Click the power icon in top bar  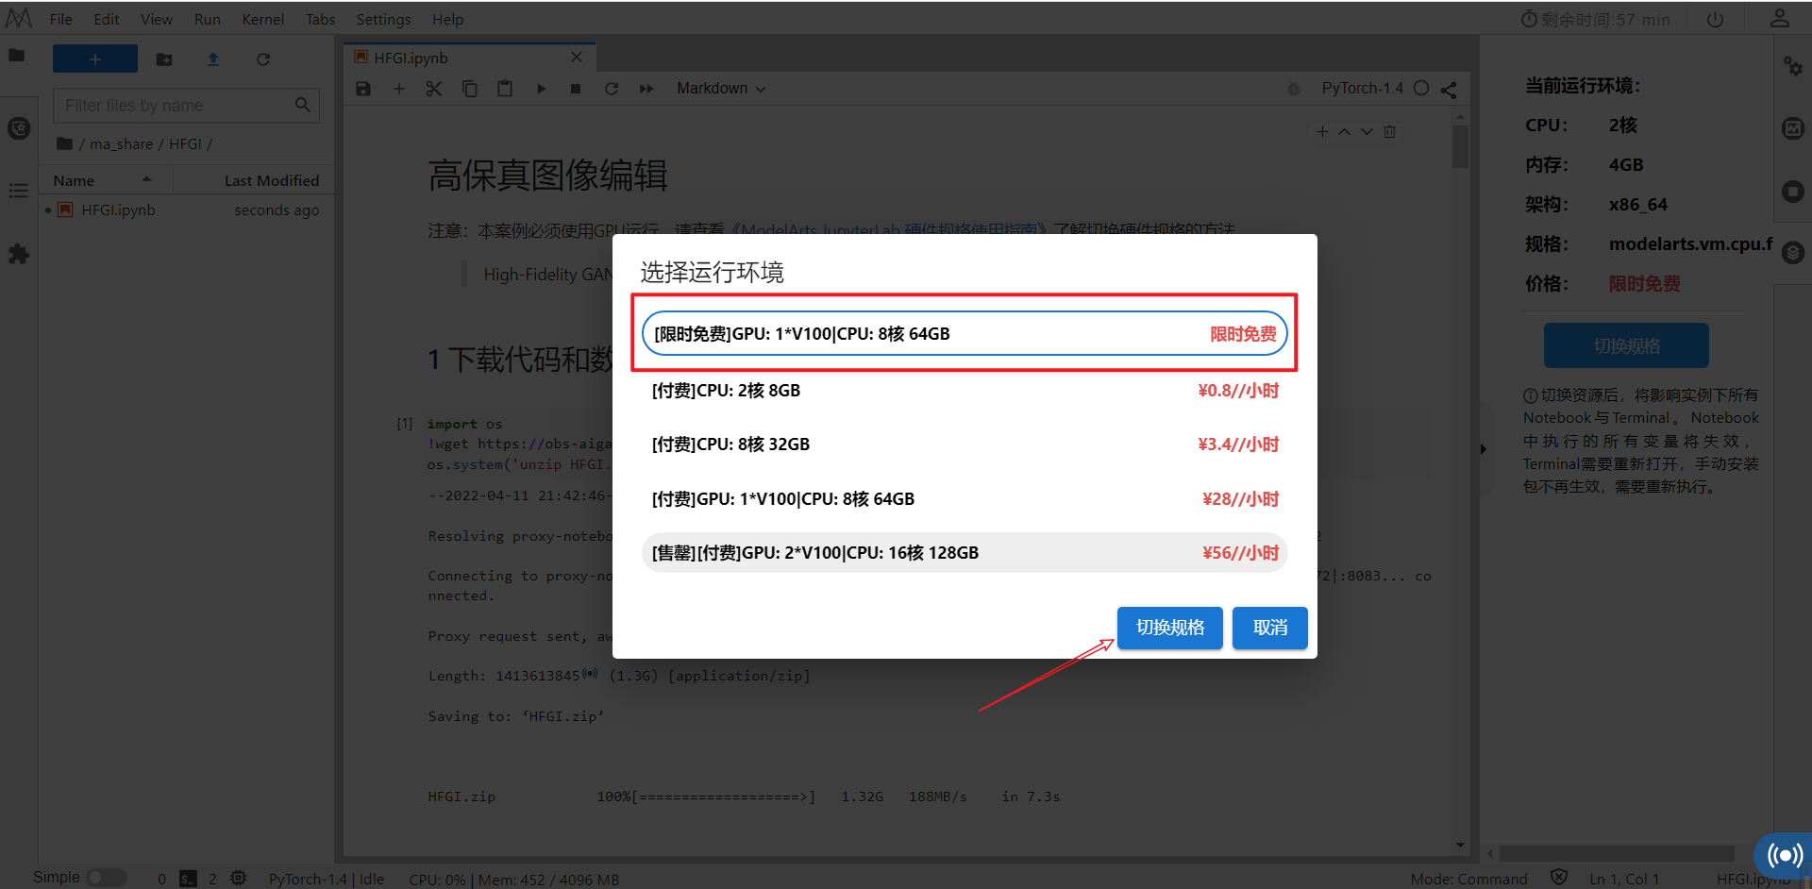(1715, 20)
